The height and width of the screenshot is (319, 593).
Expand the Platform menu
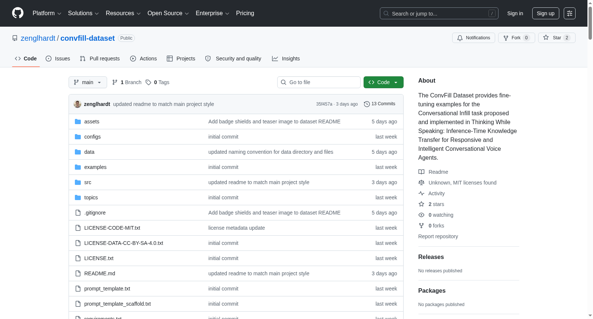pyautogui.click(x=47, y=13)
